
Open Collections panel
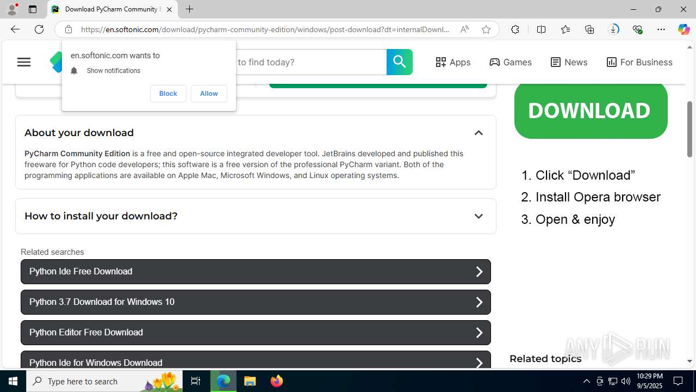(x=589, y=29)
